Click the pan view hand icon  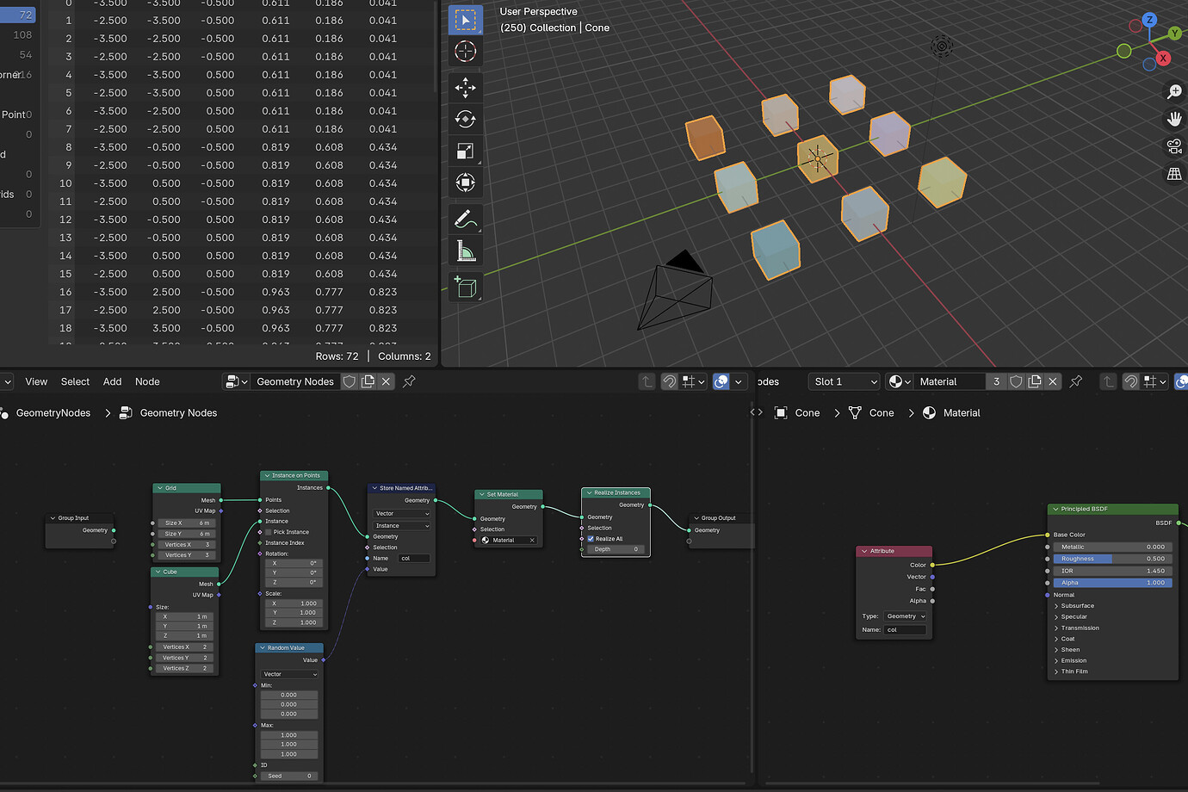[1174, 119]
